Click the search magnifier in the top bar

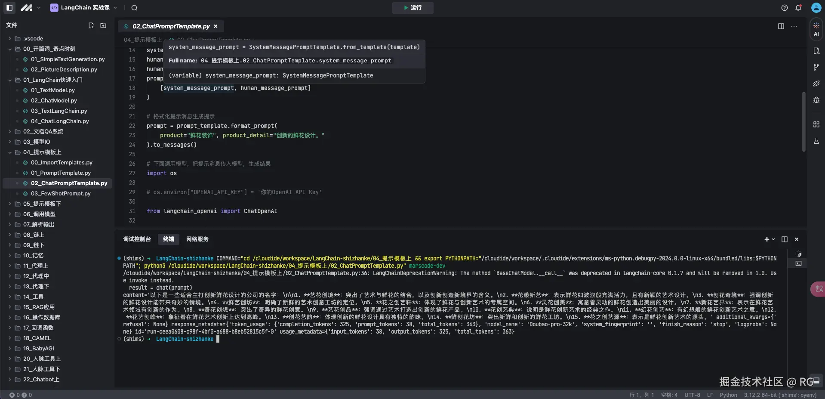click(134, 7)
